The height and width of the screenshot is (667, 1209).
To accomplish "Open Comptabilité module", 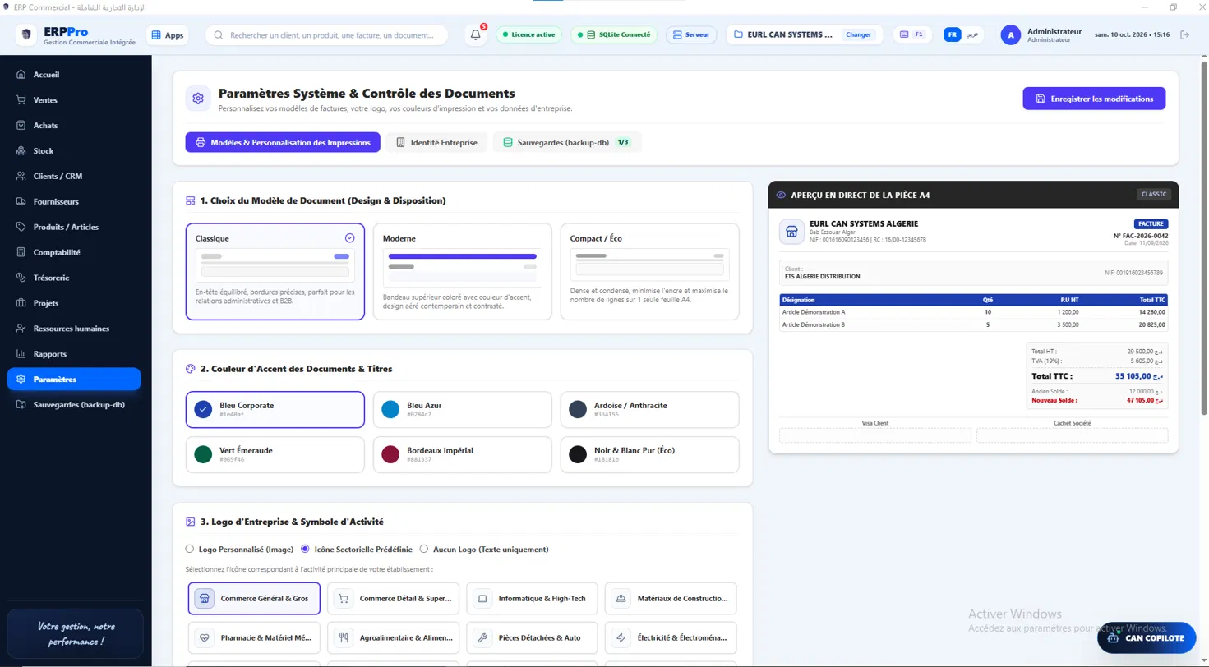I will (x=74, y=252).
